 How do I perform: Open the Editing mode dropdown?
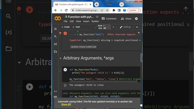tap(125, 27)
